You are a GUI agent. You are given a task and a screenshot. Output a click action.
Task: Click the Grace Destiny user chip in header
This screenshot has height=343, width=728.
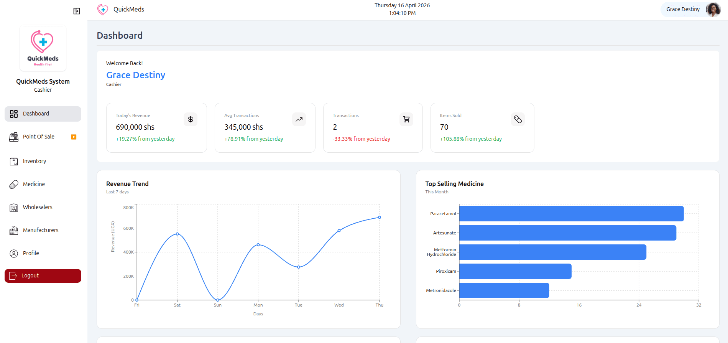point(691,10)
